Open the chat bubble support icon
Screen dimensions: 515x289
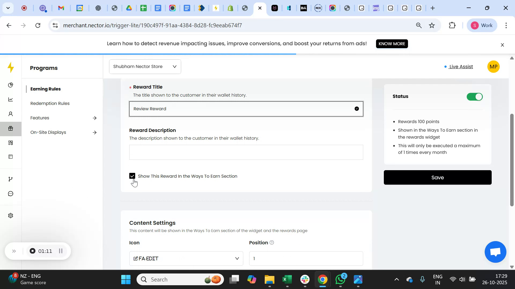[10, 193]
